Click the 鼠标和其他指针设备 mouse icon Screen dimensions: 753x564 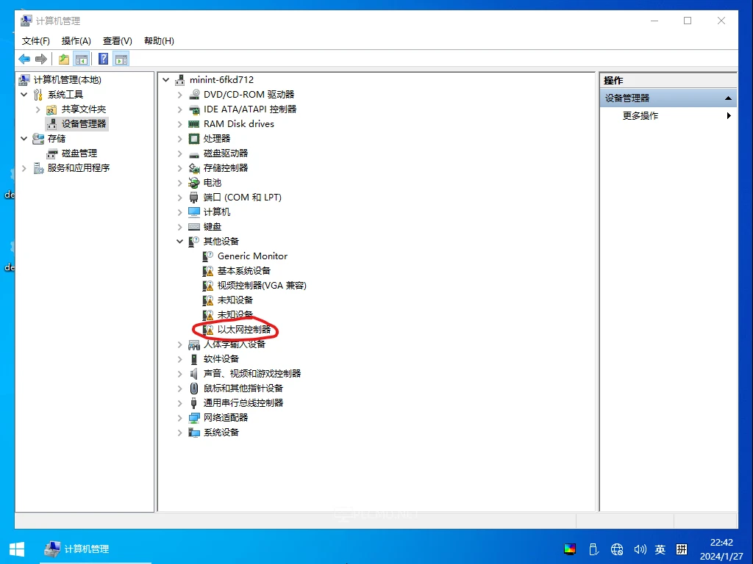194,388
